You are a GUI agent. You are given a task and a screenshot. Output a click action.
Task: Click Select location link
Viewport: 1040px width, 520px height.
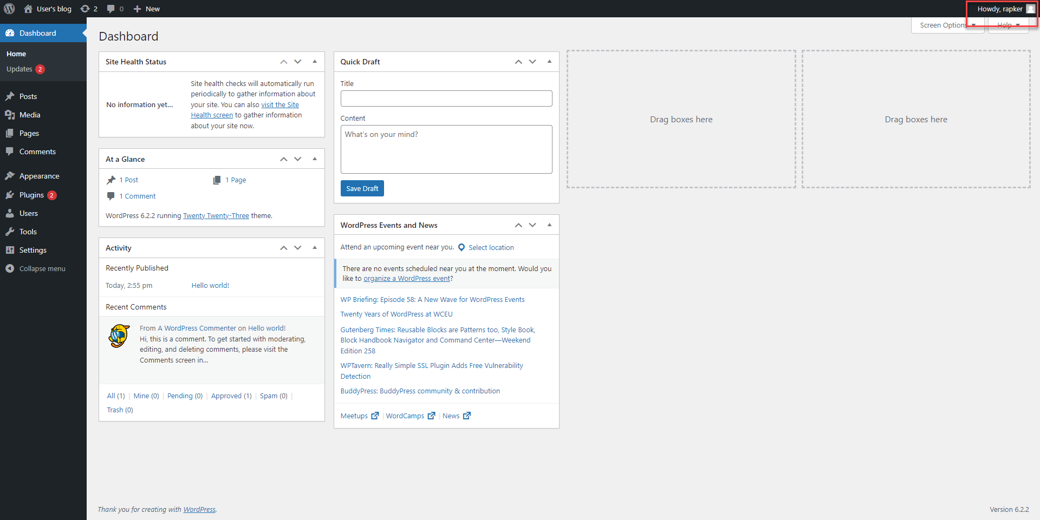click(x=491, y=247)
